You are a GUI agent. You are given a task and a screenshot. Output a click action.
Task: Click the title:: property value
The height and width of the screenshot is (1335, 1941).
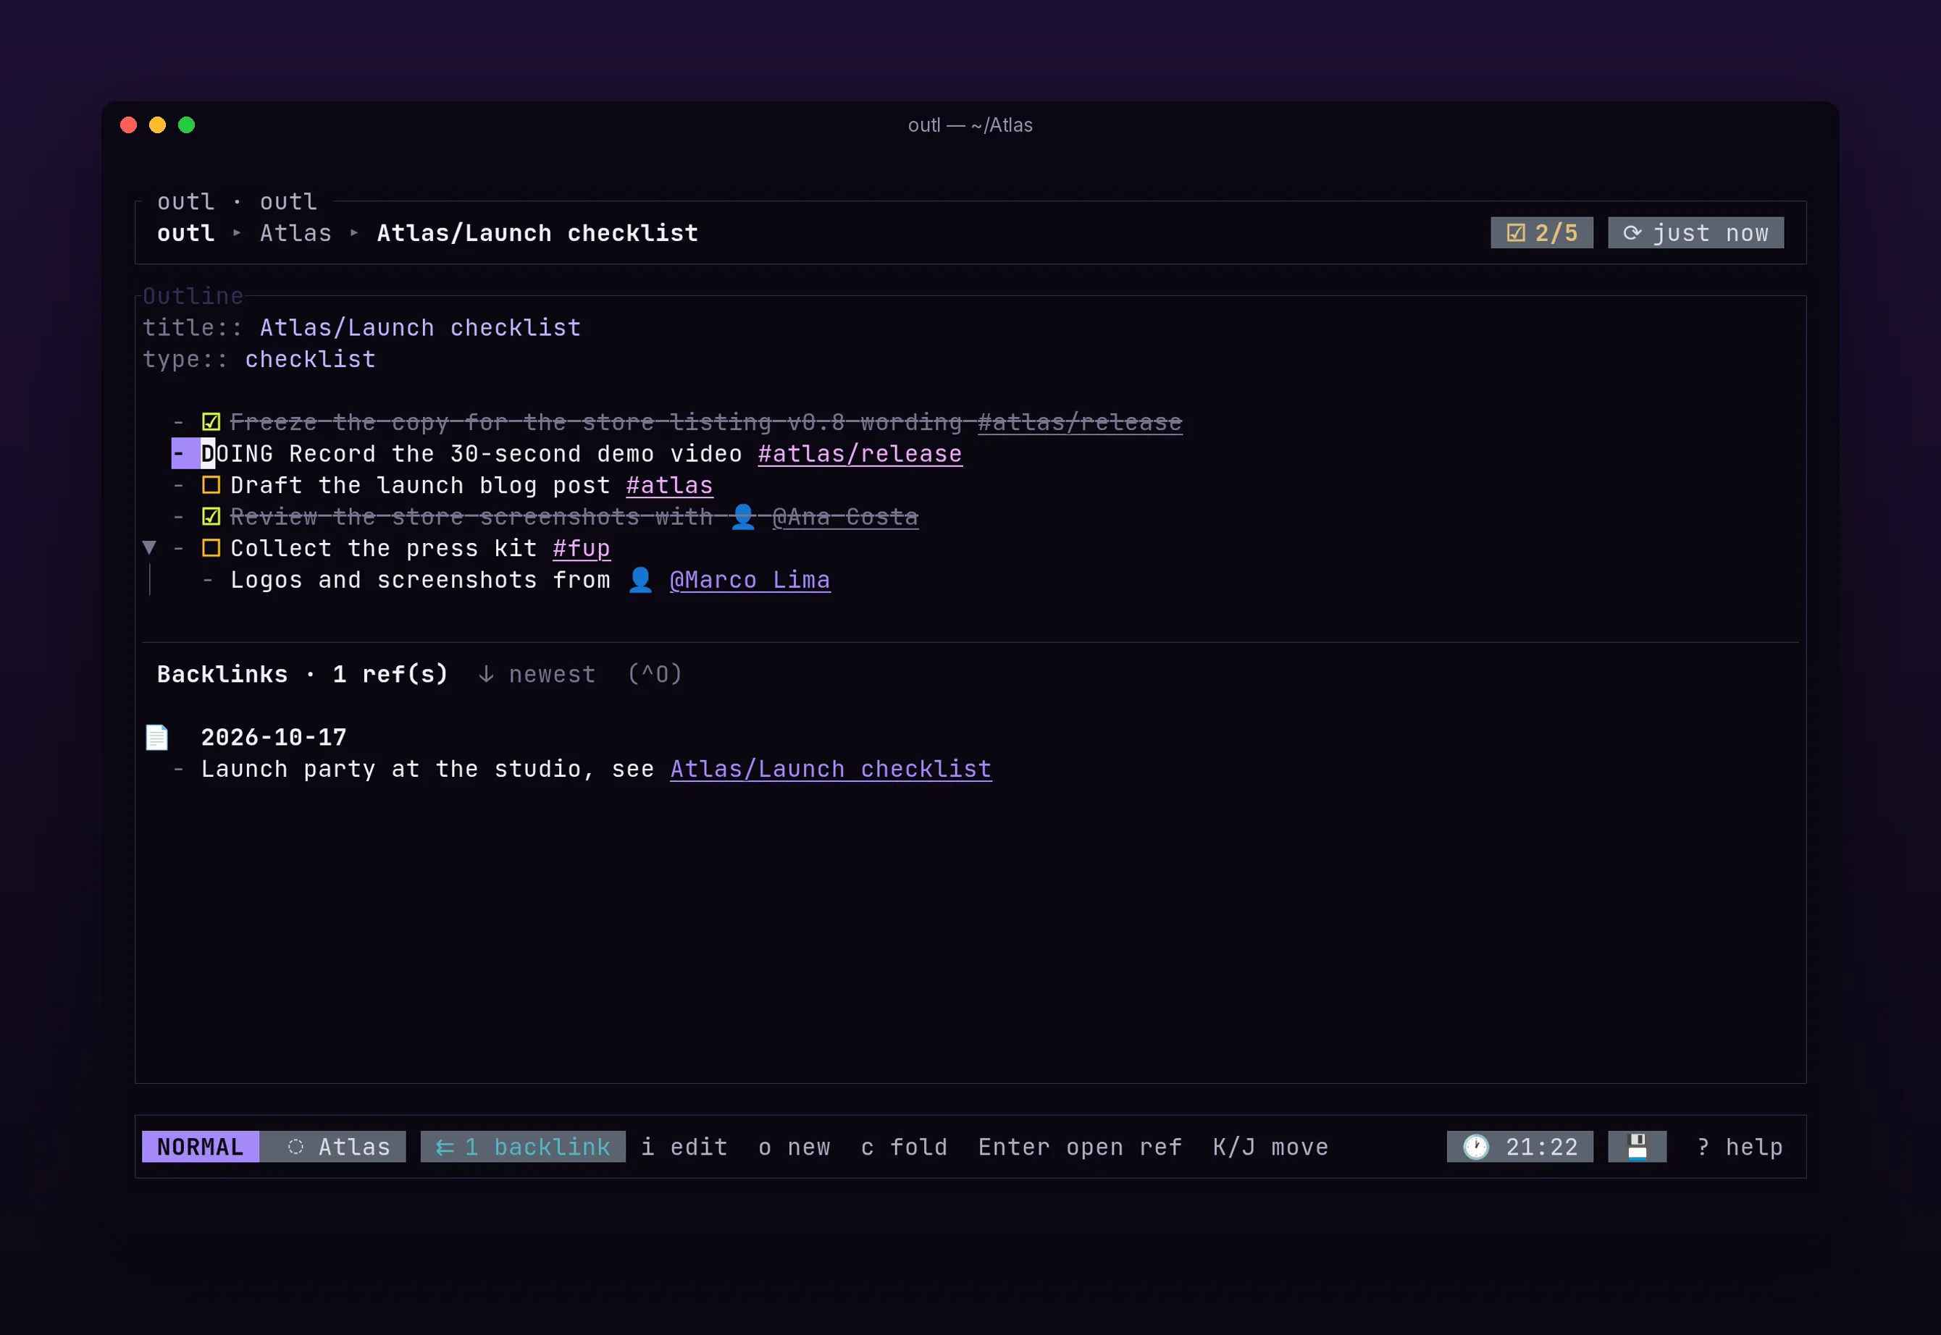420,328
